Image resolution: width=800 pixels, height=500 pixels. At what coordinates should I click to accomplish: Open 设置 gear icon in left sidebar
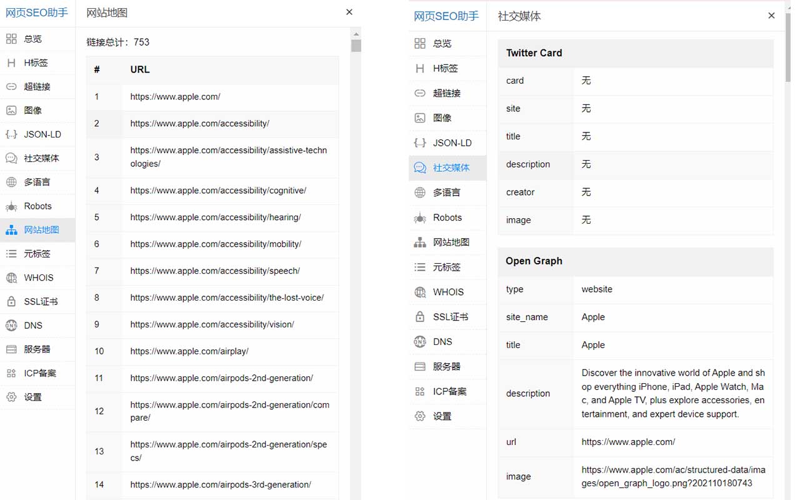(x=11, y=397)
